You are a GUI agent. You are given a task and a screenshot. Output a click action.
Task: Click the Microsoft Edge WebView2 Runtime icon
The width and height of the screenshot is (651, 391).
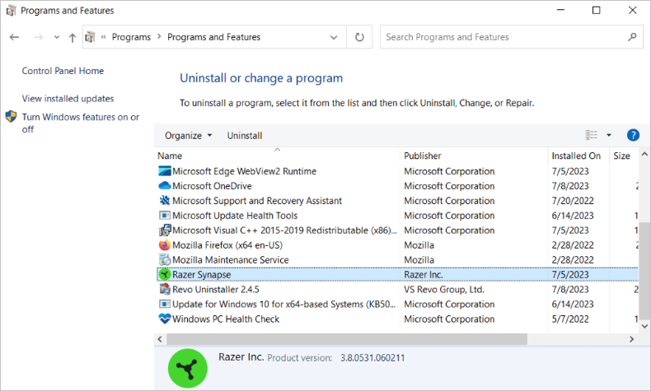[x=165, y=171]
